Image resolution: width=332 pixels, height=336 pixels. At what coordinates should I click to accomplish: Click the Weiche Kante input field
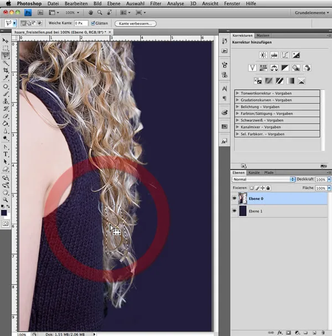81,24
